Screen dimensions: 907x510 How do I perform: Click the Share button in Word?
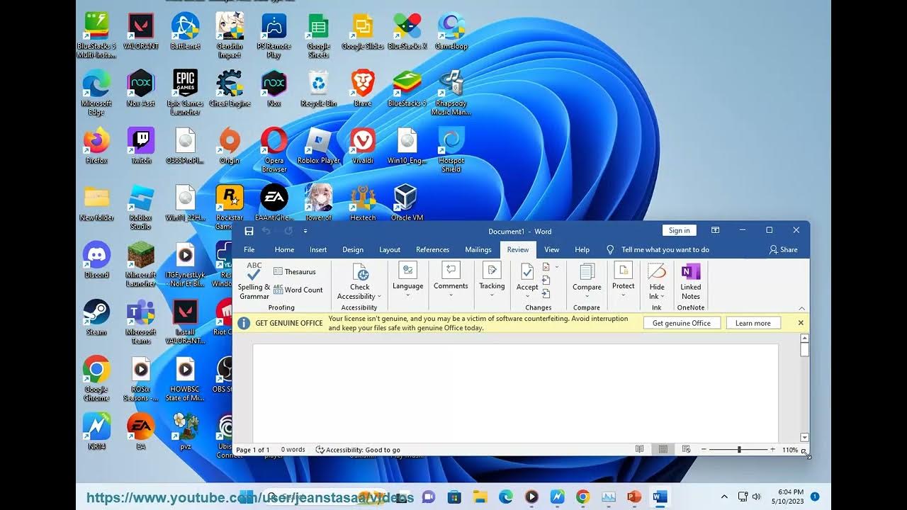click(x=783, y=249)
